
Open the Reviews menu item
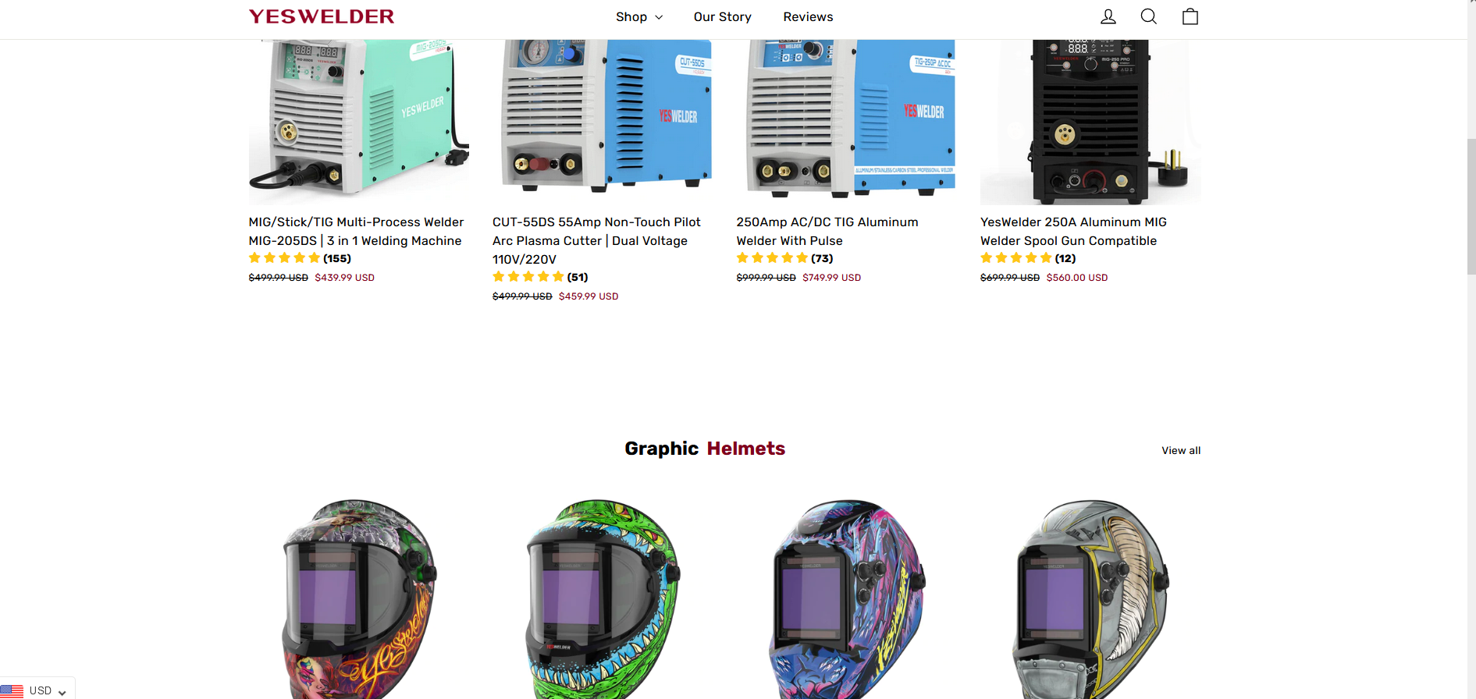[808, 17]
